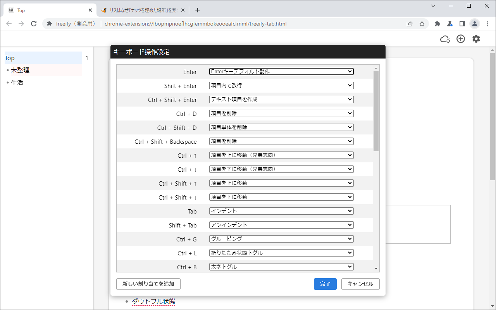The width and height of the screenshot is (496, 310).
Task: Click the Shift + Tab label
Action: coord(183,226)
